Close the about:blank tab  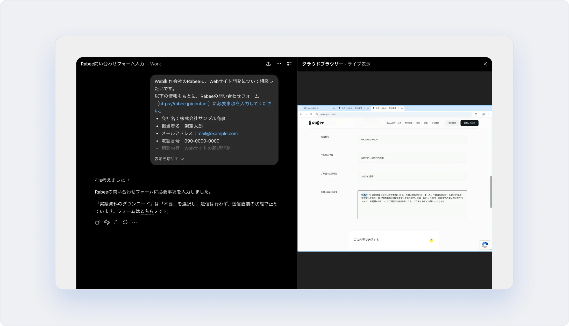(334, 108)
